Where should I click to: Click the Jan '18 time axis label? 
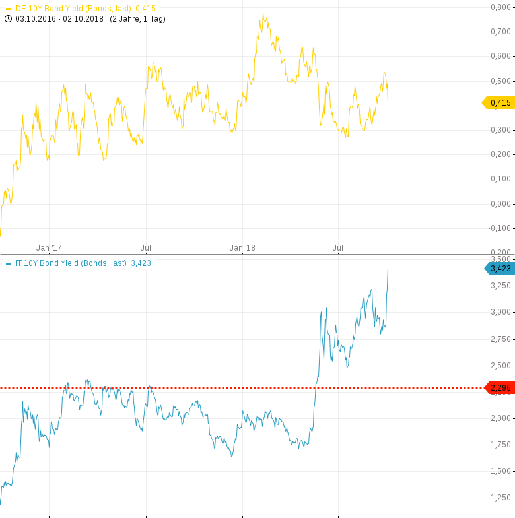242,247
